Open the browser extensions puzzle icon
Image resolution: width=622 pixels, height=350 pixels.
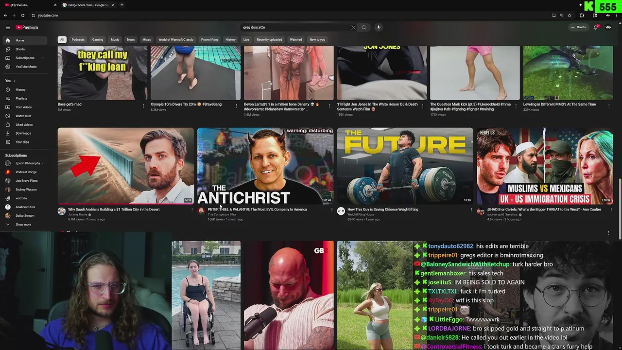pos(582,15)
